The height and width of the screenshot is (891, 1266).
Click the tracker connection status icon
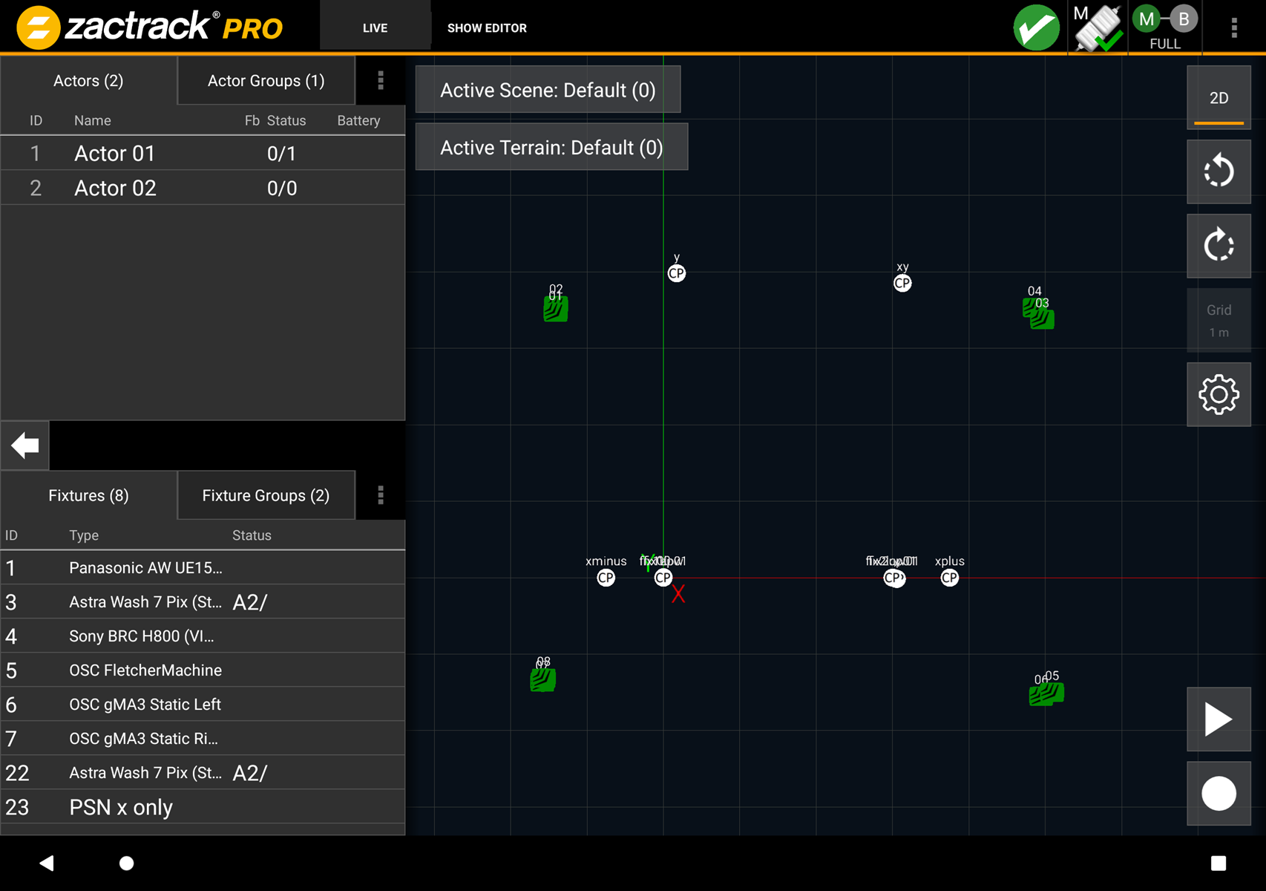click(x=1097, y=28)
